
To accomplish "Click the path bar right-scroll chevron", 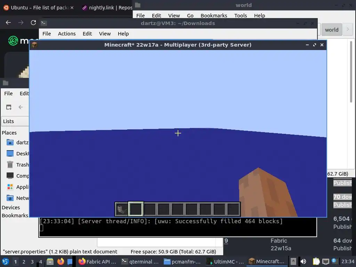I will (x=348, y=29).
